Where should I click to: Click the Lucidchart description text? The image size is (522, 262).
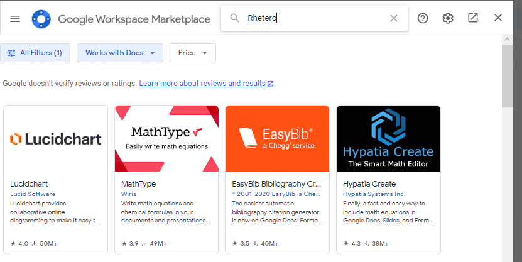(x=55, y=212)
